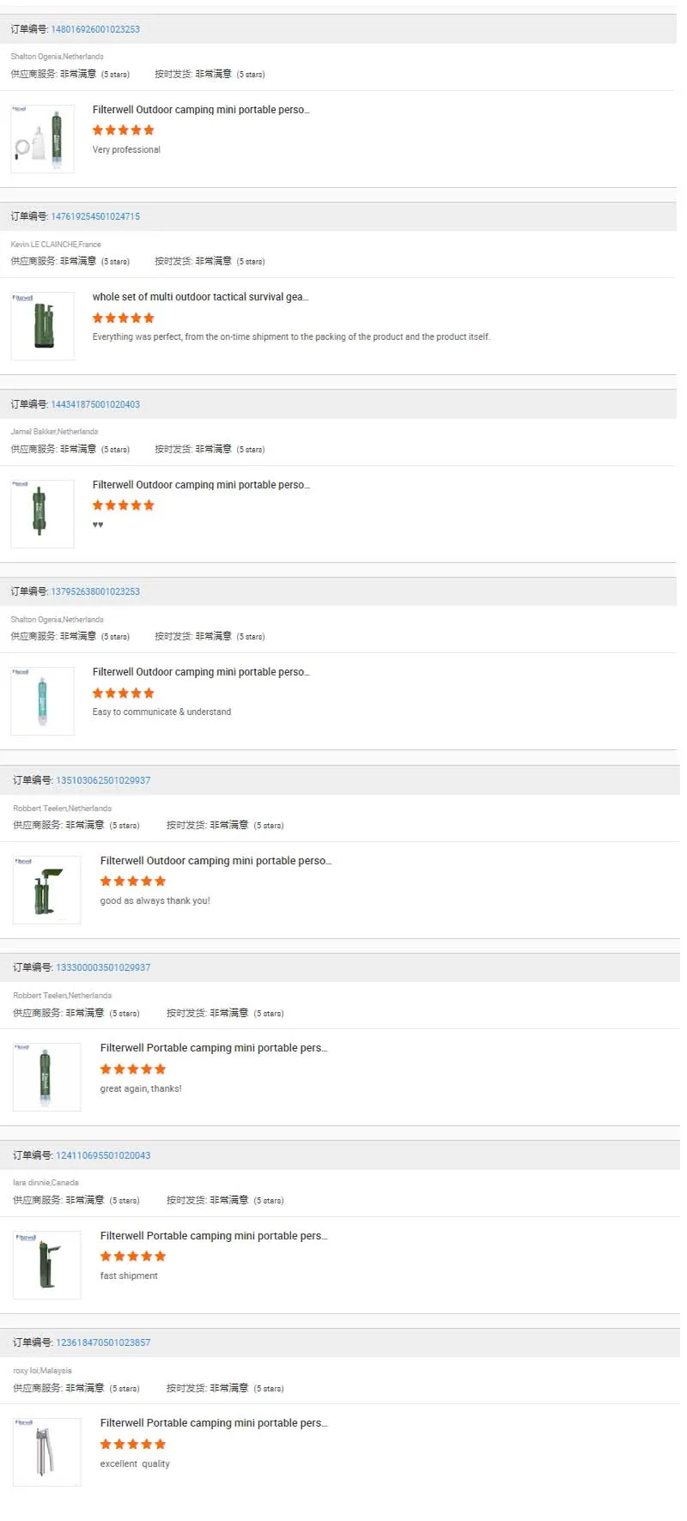The height and width of the screenshot is (1521, 687).
Task: Open product title above 'excellent quality' review
Action: coord(214,1423)
